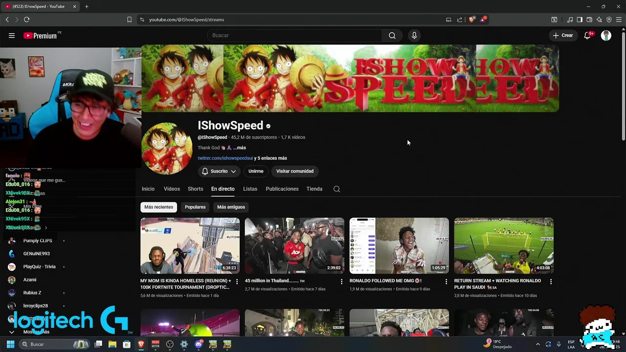The height and width of the screenshot is (352, 626).
Task: Open options for RONALDO FOLLOWED ME video
Action: pos(446,282)
